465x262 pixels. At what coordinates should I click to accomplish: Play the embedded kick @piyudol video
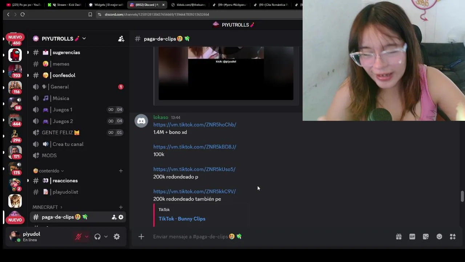click(226, 73)
